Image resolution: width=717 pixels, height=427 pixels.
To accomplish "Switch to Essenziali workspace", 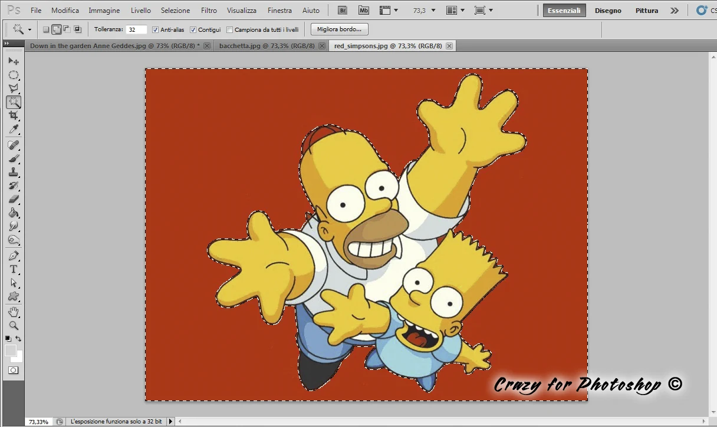I will tap(564, 11).
